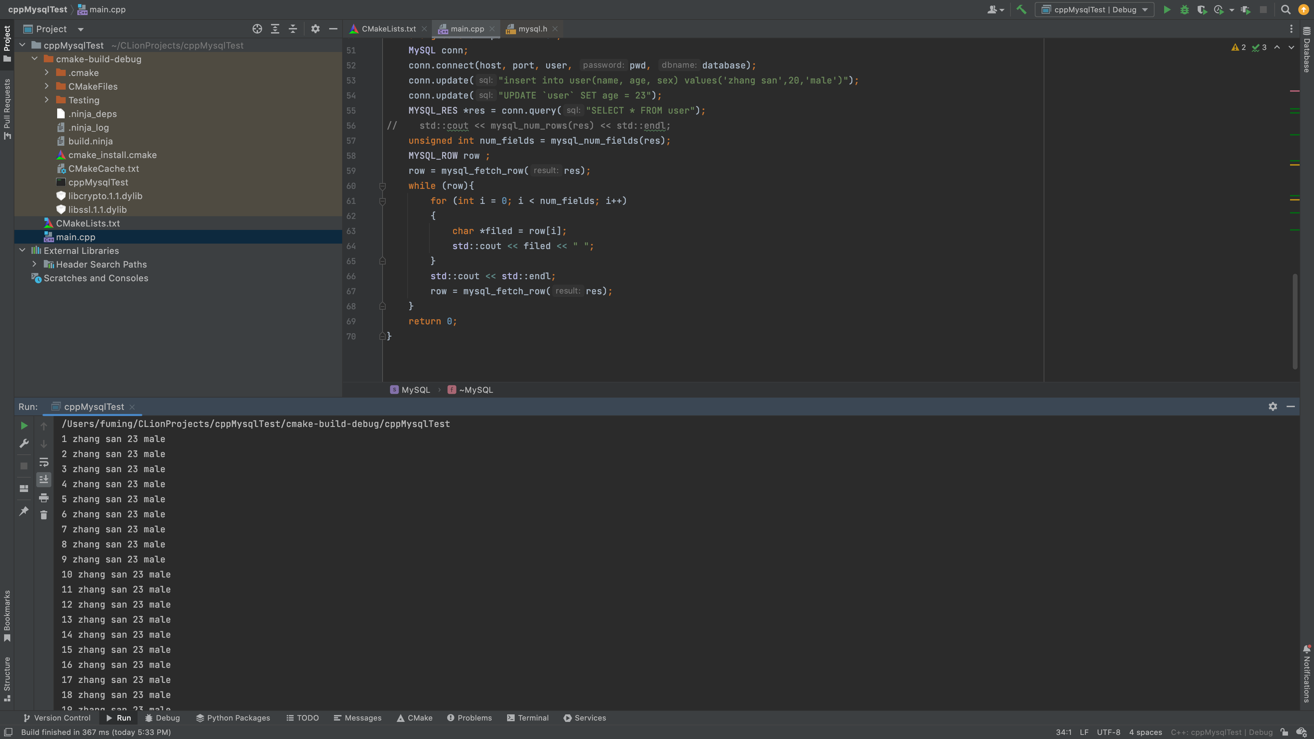Expand all in Project tree icon
Screen dimensions: 1314x739
(275, 29)
